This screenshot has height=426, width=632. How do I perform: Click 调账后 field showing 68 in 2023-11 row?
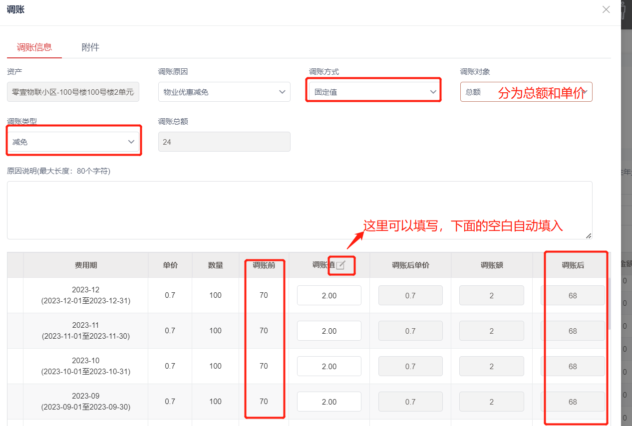[573, 331]
